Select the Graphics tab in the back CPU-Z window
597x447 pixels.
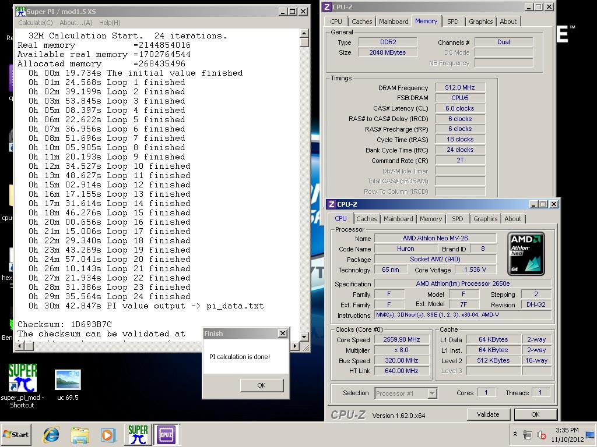coord(481,22)
